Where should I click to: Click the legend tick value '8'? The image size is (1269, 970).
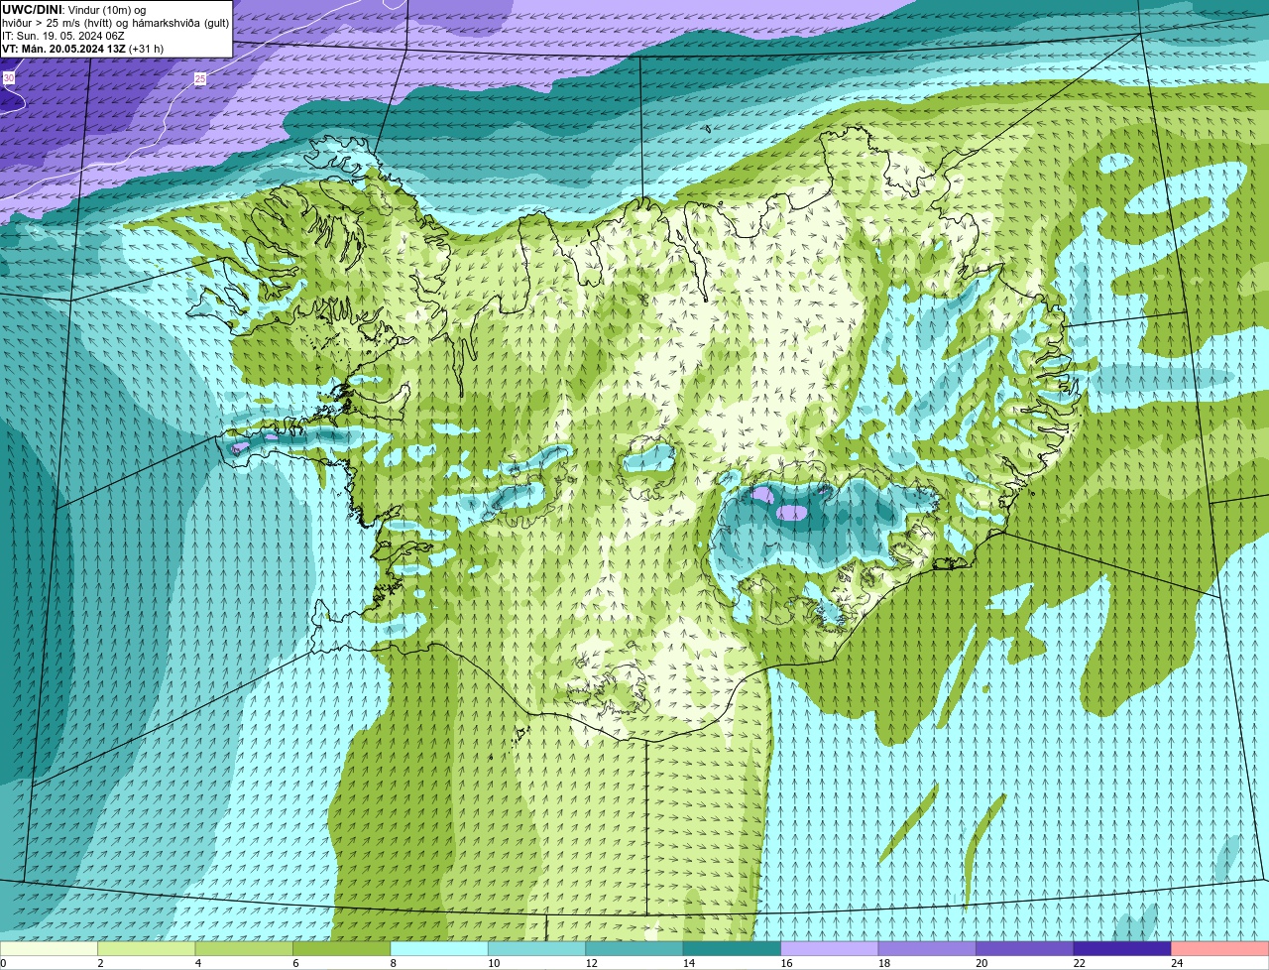[393, 963]
